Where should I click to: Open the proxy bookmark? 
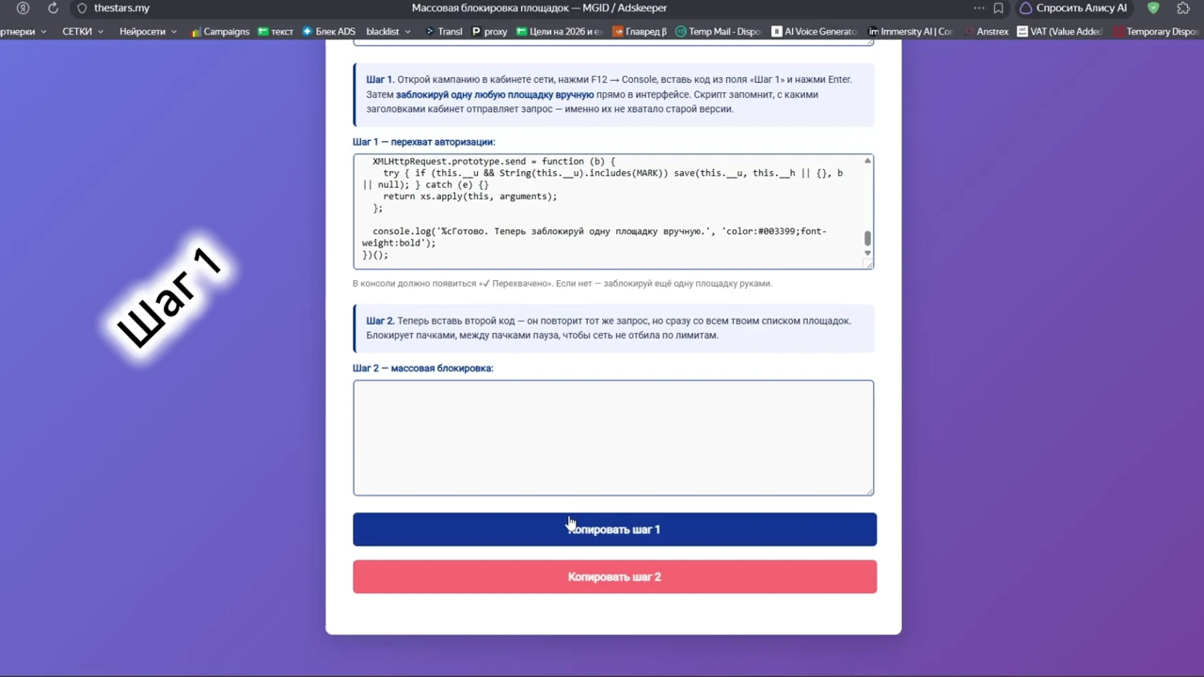tap(490, 32)
